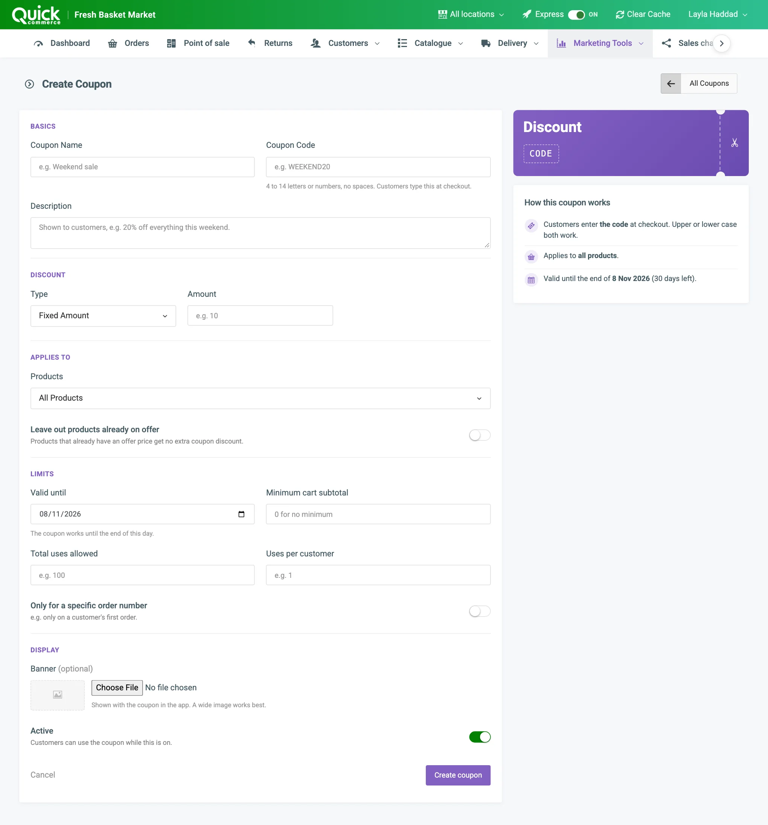Image resolution: width=768 pixels, height=825 pixels.
Task: Click the Returns arrow icon
Action: coord(252,43)
